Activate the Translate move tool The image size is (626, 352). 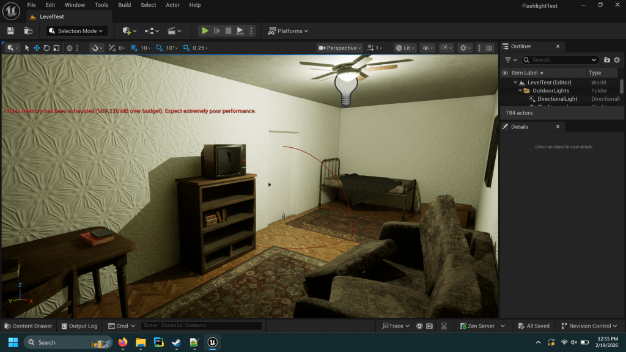click(x=37, y=48)
